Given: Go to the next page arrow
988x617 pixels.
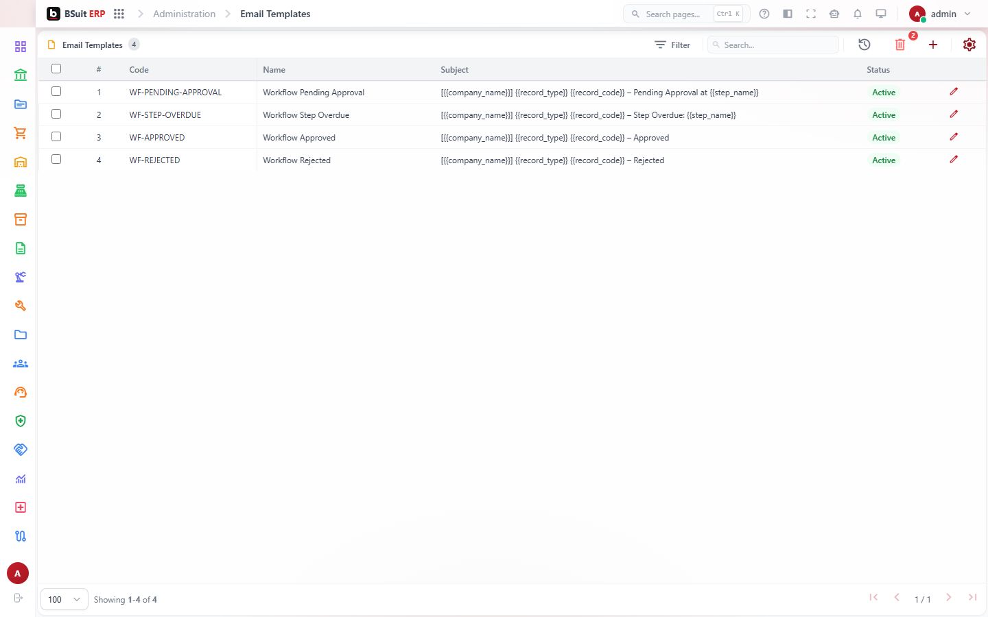Looking at the screenshot, I should pos(949,597).
